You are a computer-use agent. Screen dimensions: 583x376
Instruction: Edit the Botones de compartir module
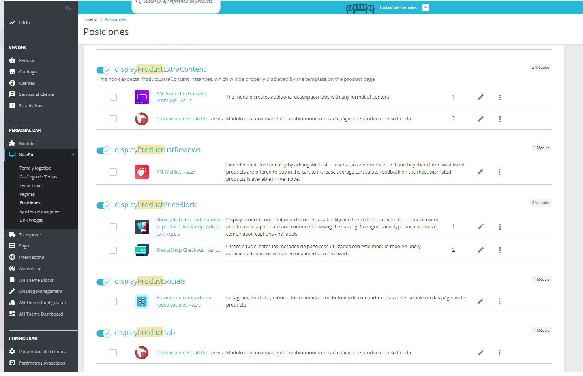tap(480, 301)
